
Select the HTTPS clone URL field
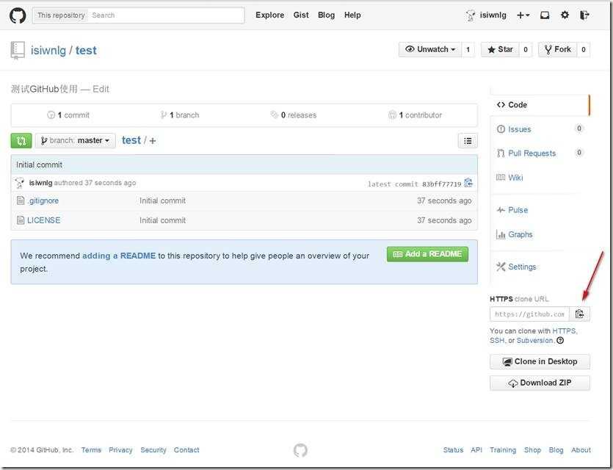pyautogui.click(x=530, y=314)
